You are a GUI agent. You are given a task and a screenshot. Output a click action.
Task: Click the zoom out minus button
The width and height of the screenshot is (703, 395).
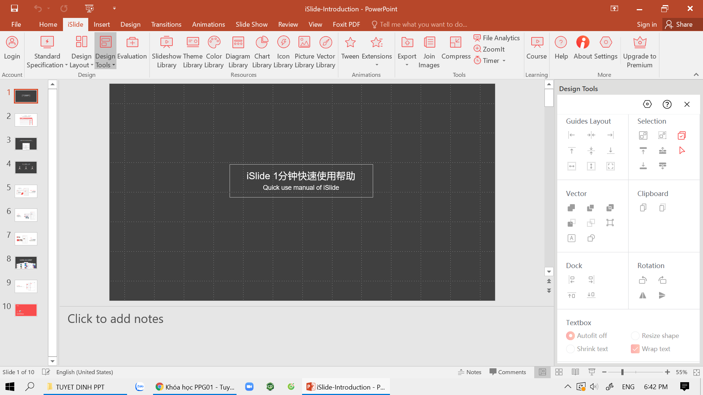click(604, 372)
